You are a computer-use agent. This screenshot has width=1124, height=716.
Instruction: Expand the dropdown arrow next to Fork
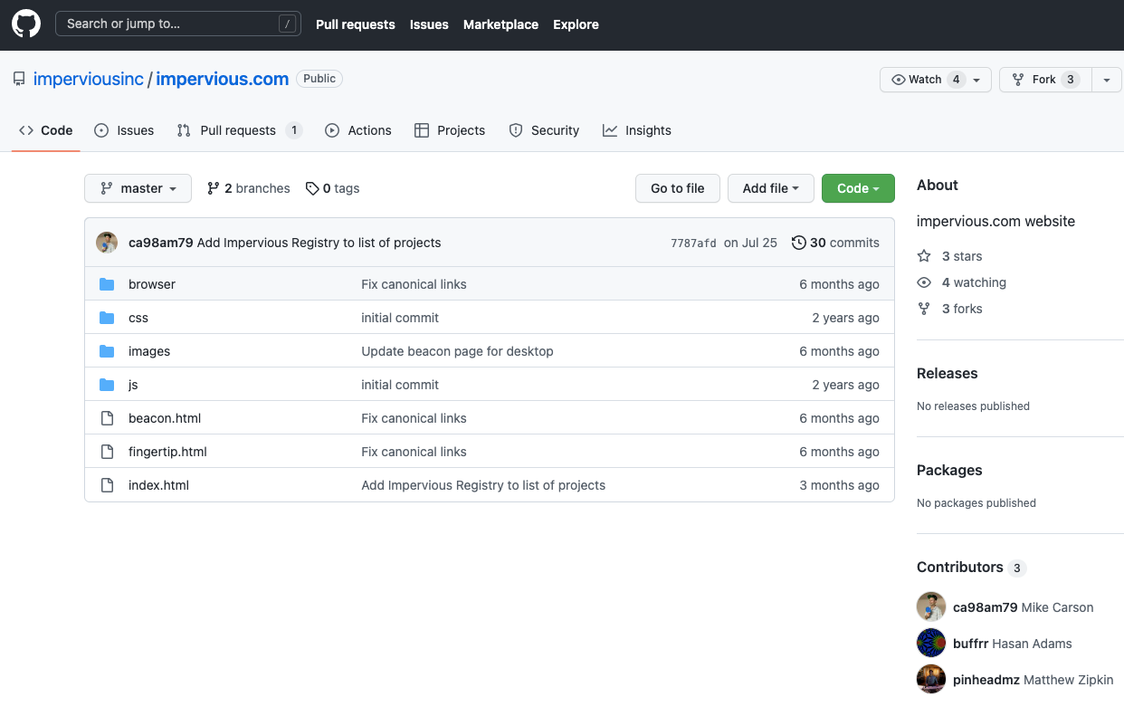tap(1106, 80)
